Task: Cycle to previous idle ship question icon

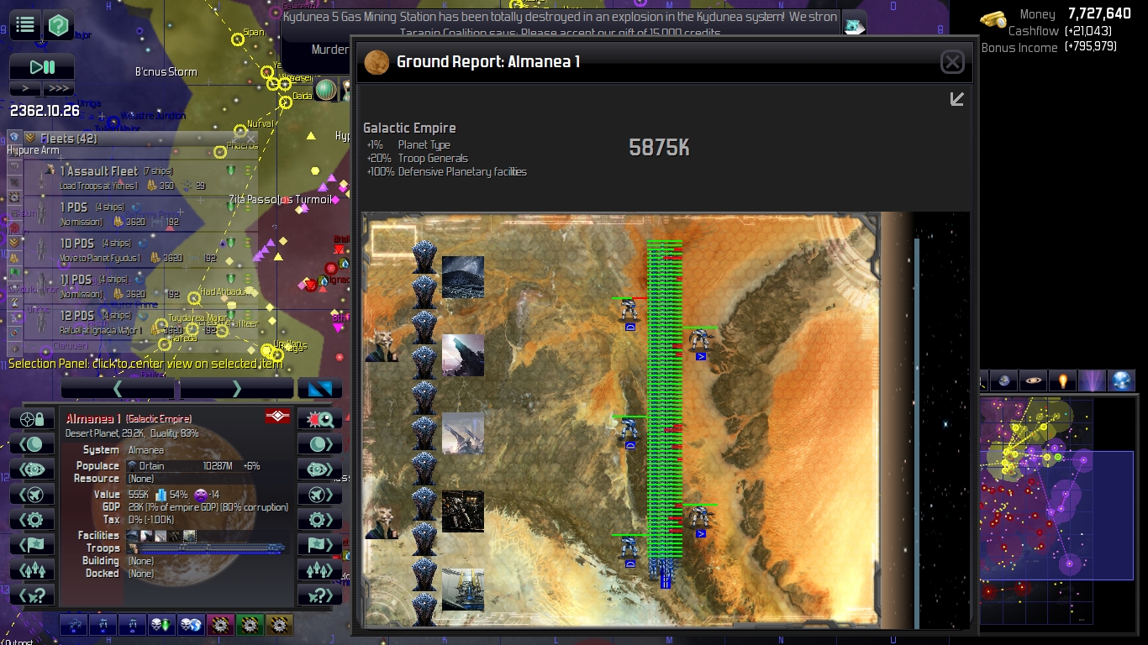Action: (32, 595)
